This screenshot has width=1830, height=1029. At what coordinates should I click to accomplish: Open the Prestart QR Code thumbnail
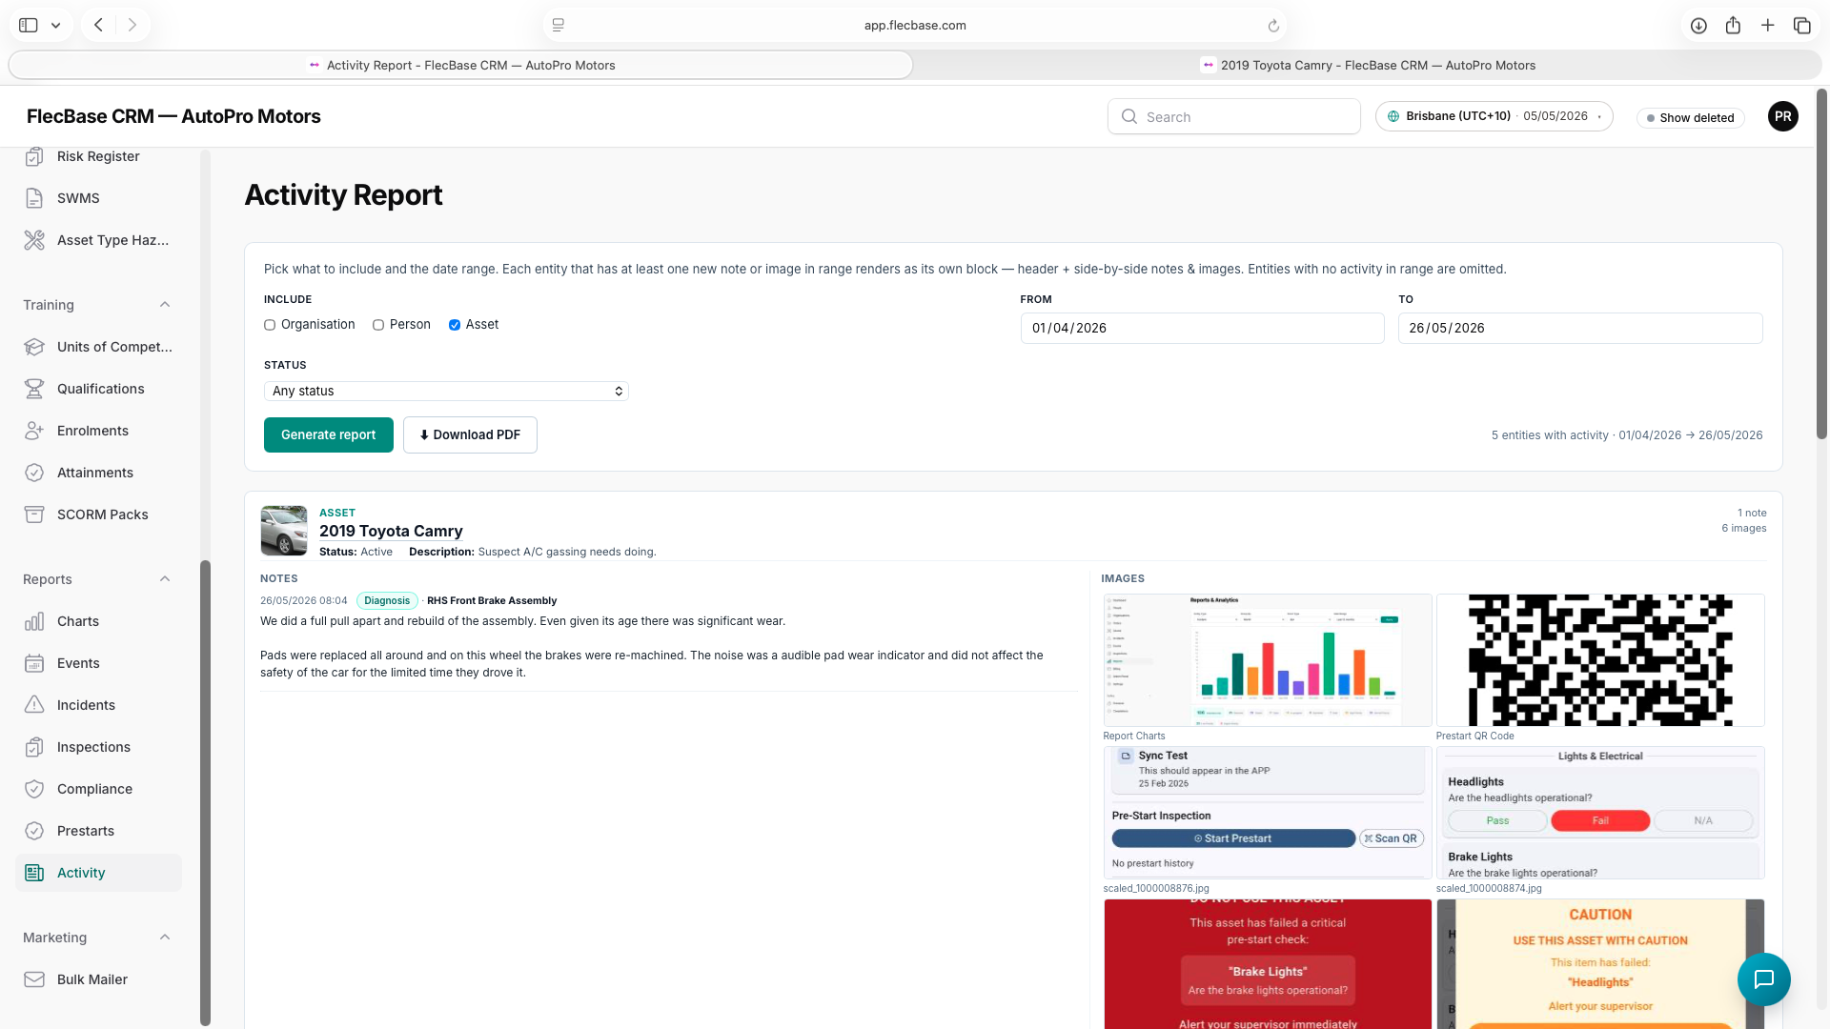tap(1600, 660)
